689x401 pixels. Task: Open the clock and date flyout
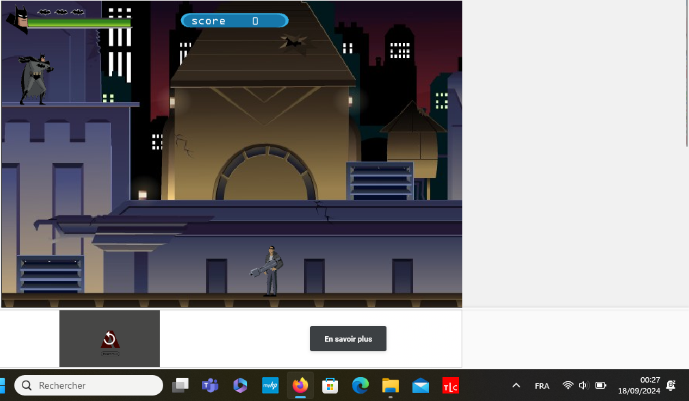point(639,385)
